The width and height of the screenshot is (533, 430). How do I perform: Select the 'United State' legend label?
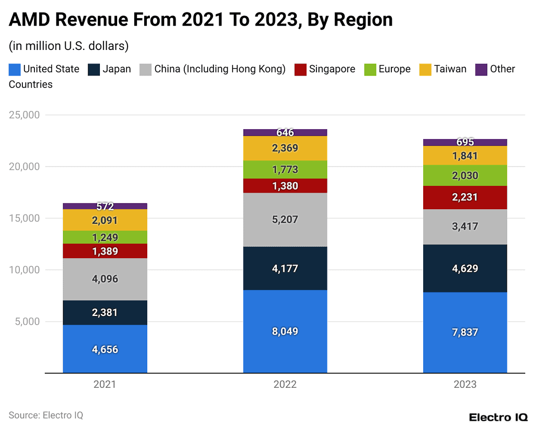(52, 69)
